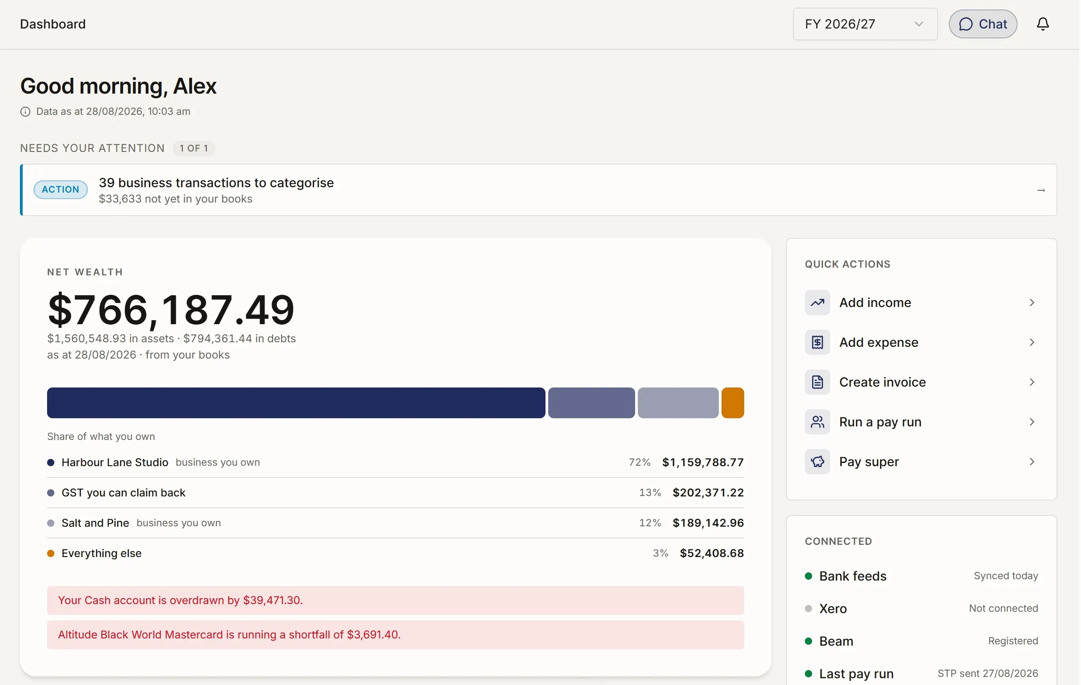The image size is (1081, 685).
Task: Click the STP sent 27/08/2026 text
Action: coord(988,674)
